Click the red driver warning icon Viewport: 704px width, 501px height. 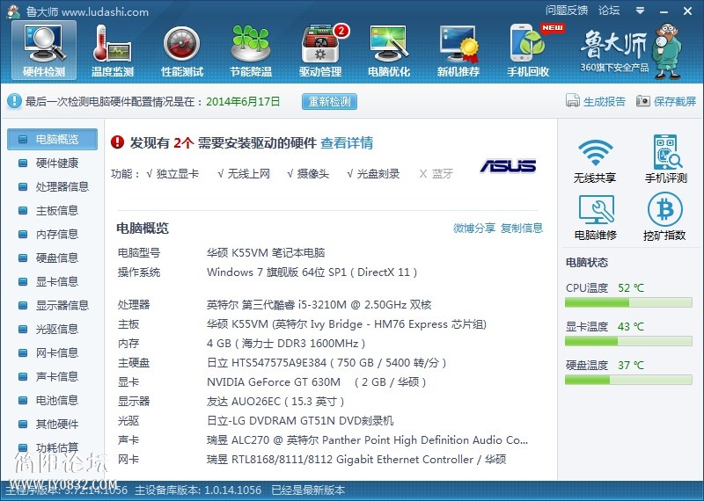(x=117, y=142)
